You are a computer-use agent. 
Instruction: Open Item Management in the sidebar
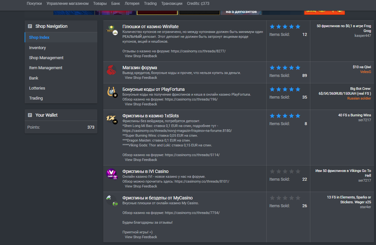[61, 68]
